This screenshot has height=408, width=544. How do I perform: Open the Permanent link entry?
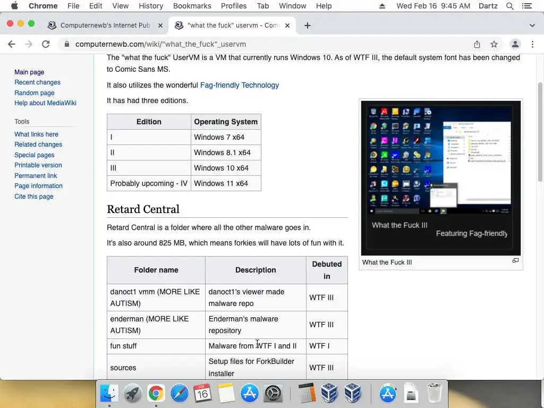36,175
